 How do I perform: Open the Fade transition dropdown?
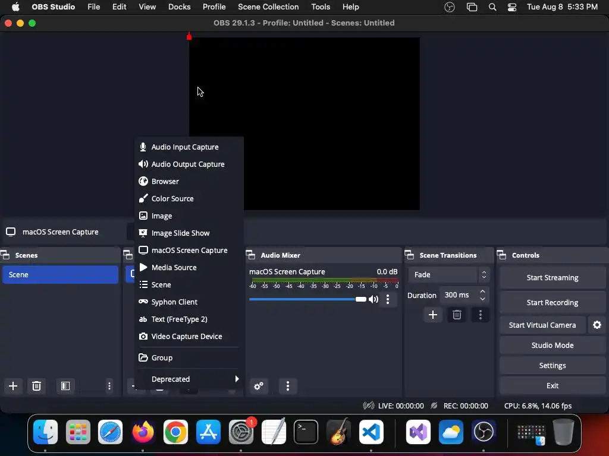click(x=449, y=274)
